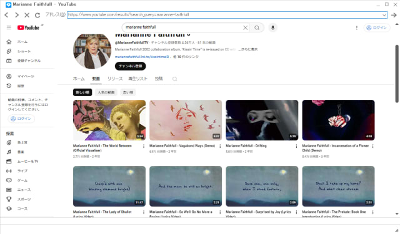The width and height of the screenshot is (400, 234).
Task: Stop loading the page with X icon
Action: tap(27, 15)
